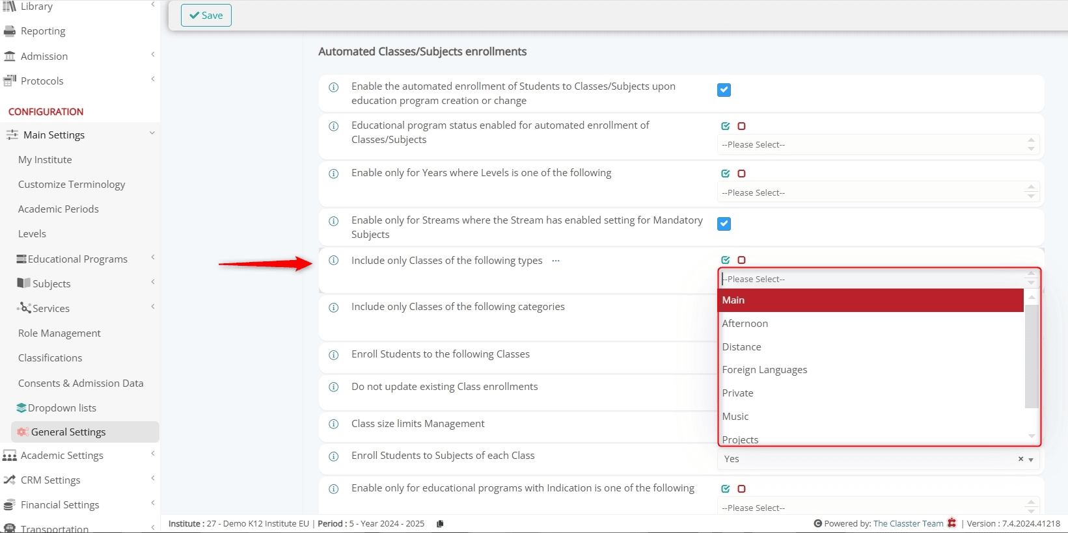Click deselect-all icon for Educational program status row

[741, 126]
